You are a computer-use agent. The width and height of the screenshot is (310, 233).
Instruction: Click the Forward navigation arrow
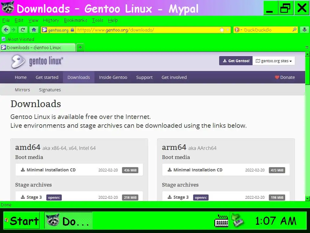pos(13,30)
